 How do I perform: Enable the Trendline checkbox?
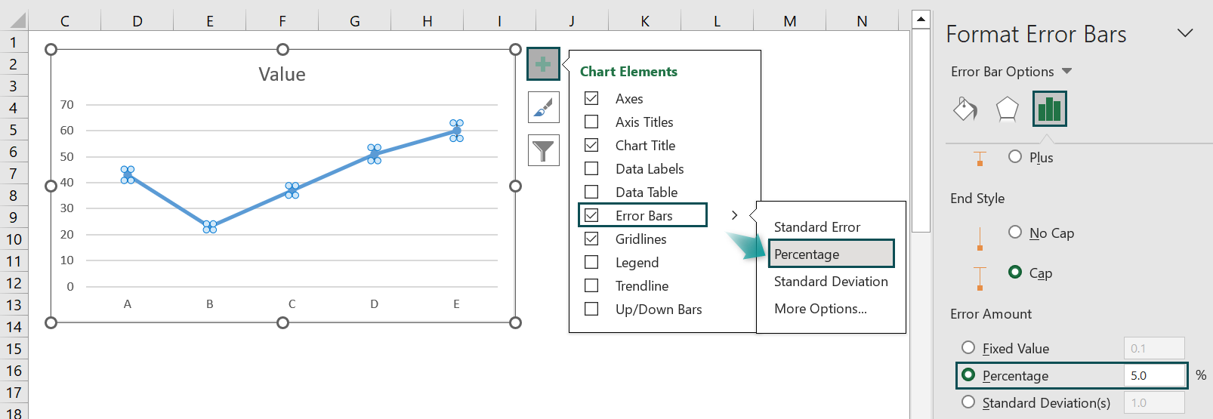coord(591,285)
